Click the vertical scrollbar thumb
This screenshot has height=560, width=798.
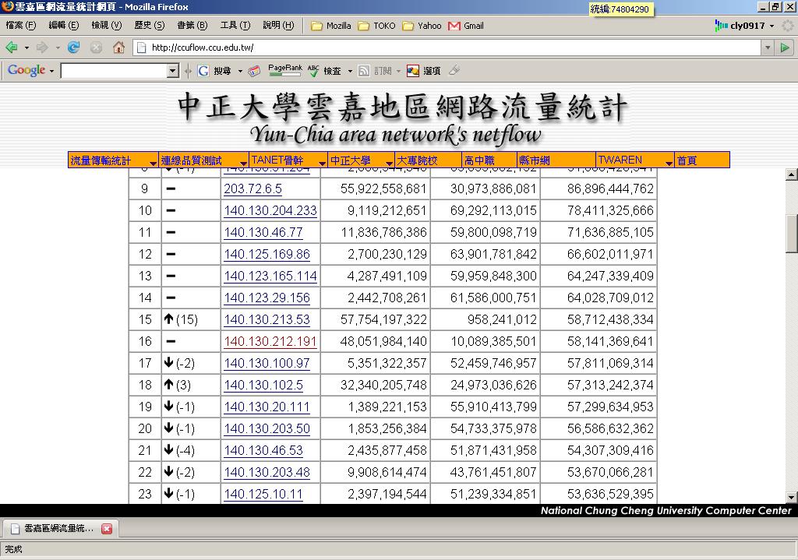coord(792,234)
